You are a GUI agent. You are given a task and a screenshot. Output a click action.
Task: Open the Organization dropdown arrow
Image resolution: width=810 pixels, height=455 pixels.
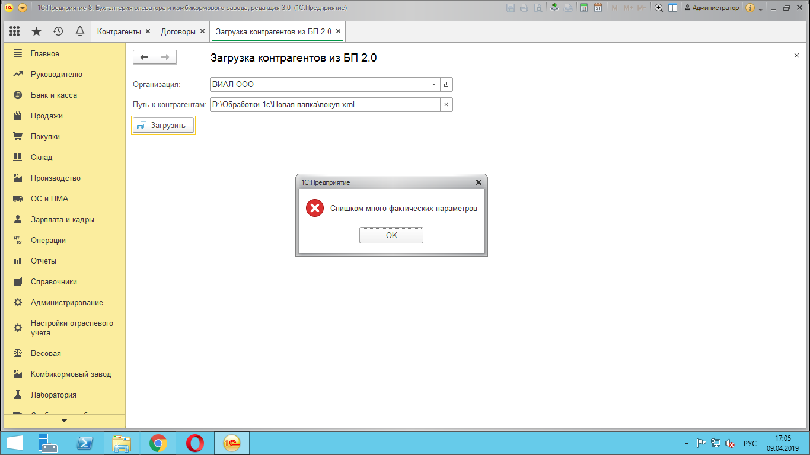[434, 84]
